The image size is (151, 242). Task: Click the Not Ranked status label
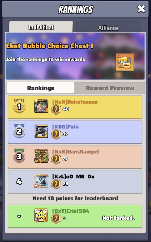pos(119,218)
